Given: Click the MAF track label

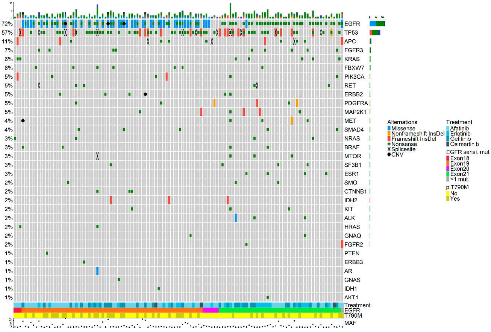Looking at the screenshot, I should [x=350, y=323].
